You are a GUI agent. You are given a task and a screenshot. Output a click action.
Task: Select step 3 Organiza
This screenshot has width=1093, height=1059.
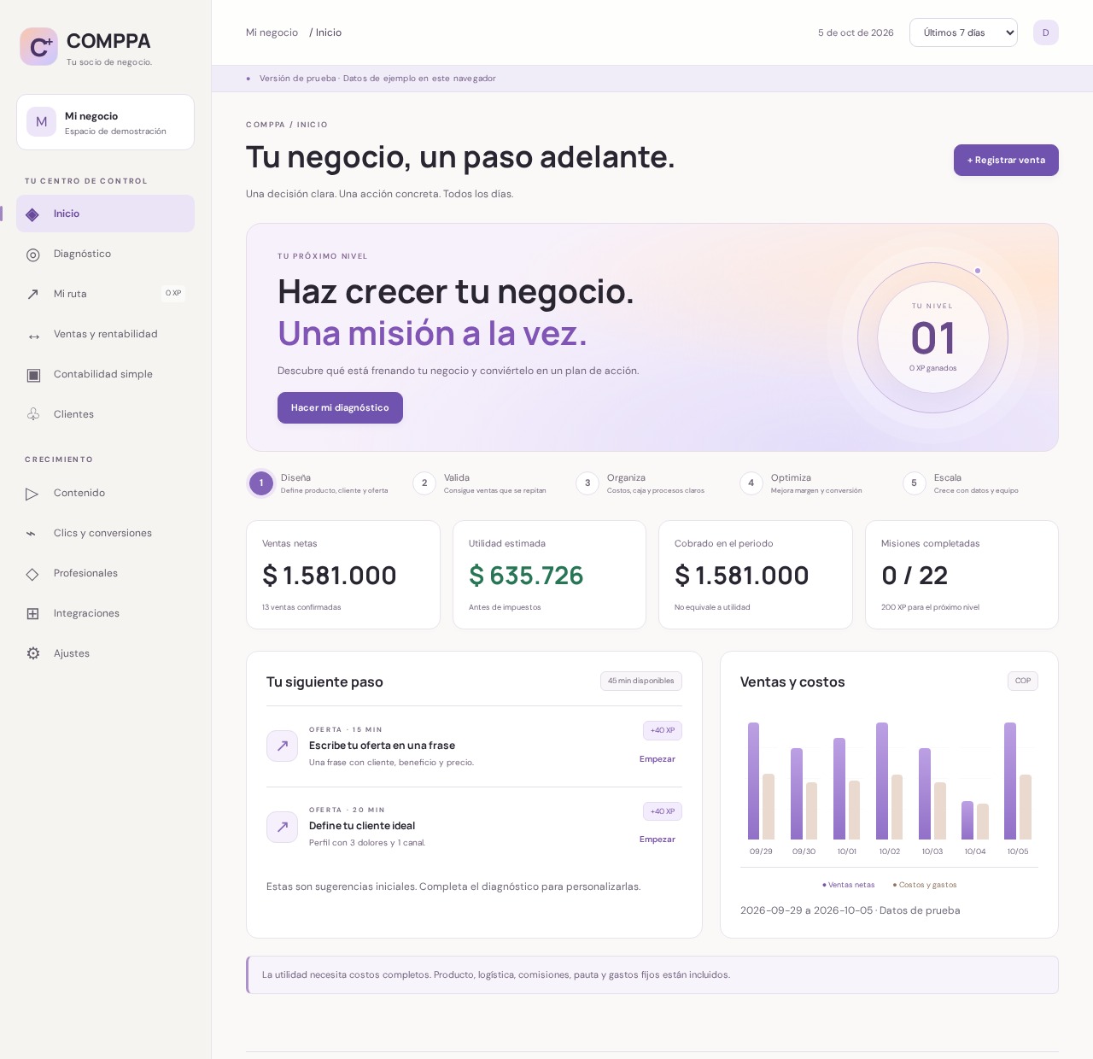[640, 483]
